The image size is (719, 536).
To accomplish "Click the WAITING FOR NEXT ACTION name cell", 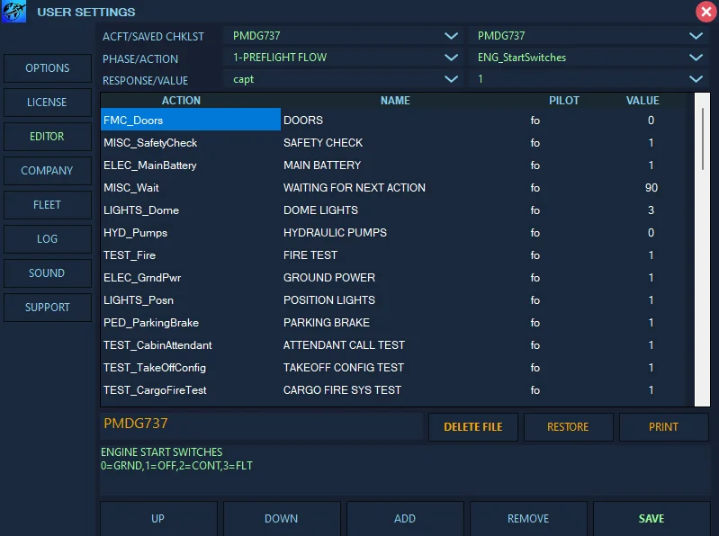I will click(x=354, y=187).
